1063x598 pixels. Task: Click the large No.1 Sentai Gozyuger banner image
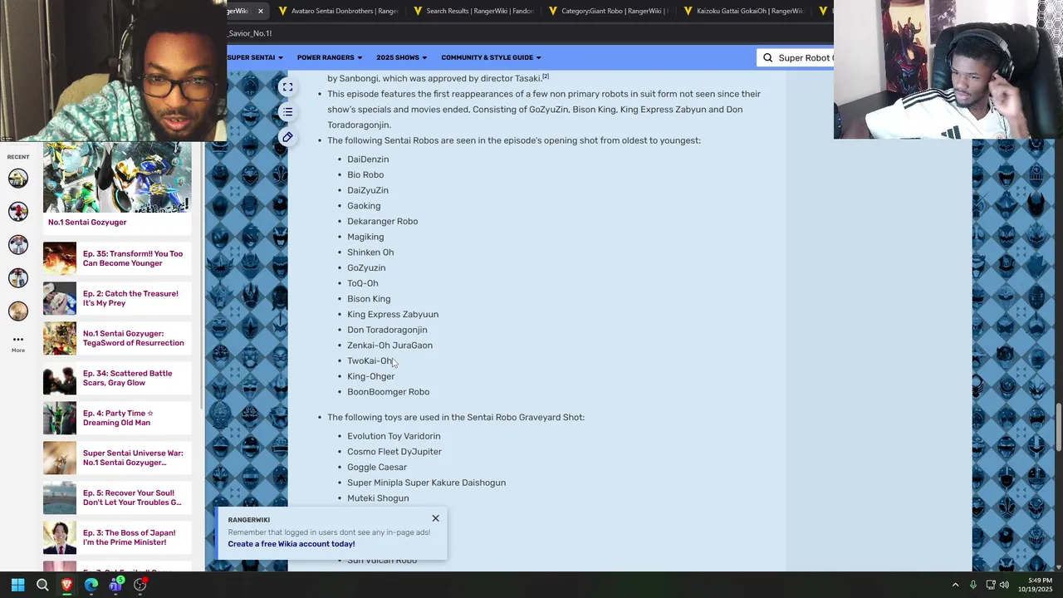(117, 178)
